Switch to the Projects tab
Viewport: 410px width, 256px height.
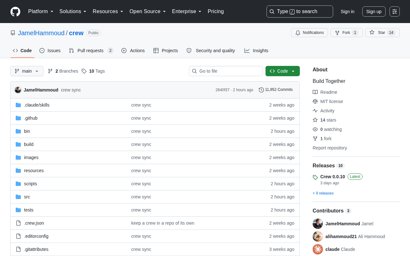pos(166,51)
